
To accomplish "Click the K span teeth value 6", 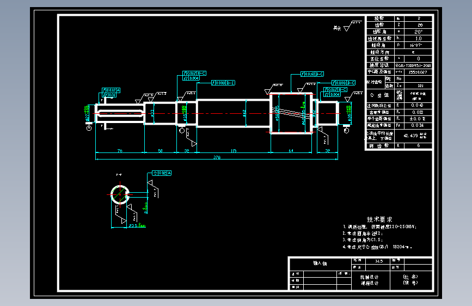I will click(418, 145).
